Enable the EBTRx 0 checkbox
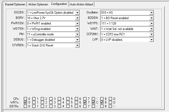 [25, 106]
